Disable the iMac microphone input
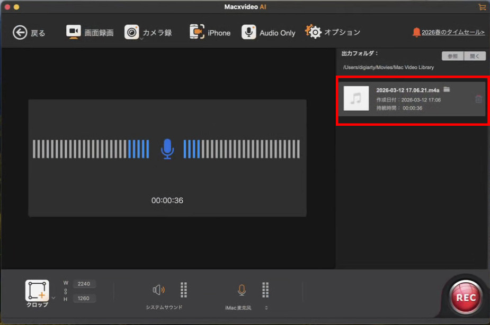The width and height of the screenshot is (490, 325). pos(242,290)
